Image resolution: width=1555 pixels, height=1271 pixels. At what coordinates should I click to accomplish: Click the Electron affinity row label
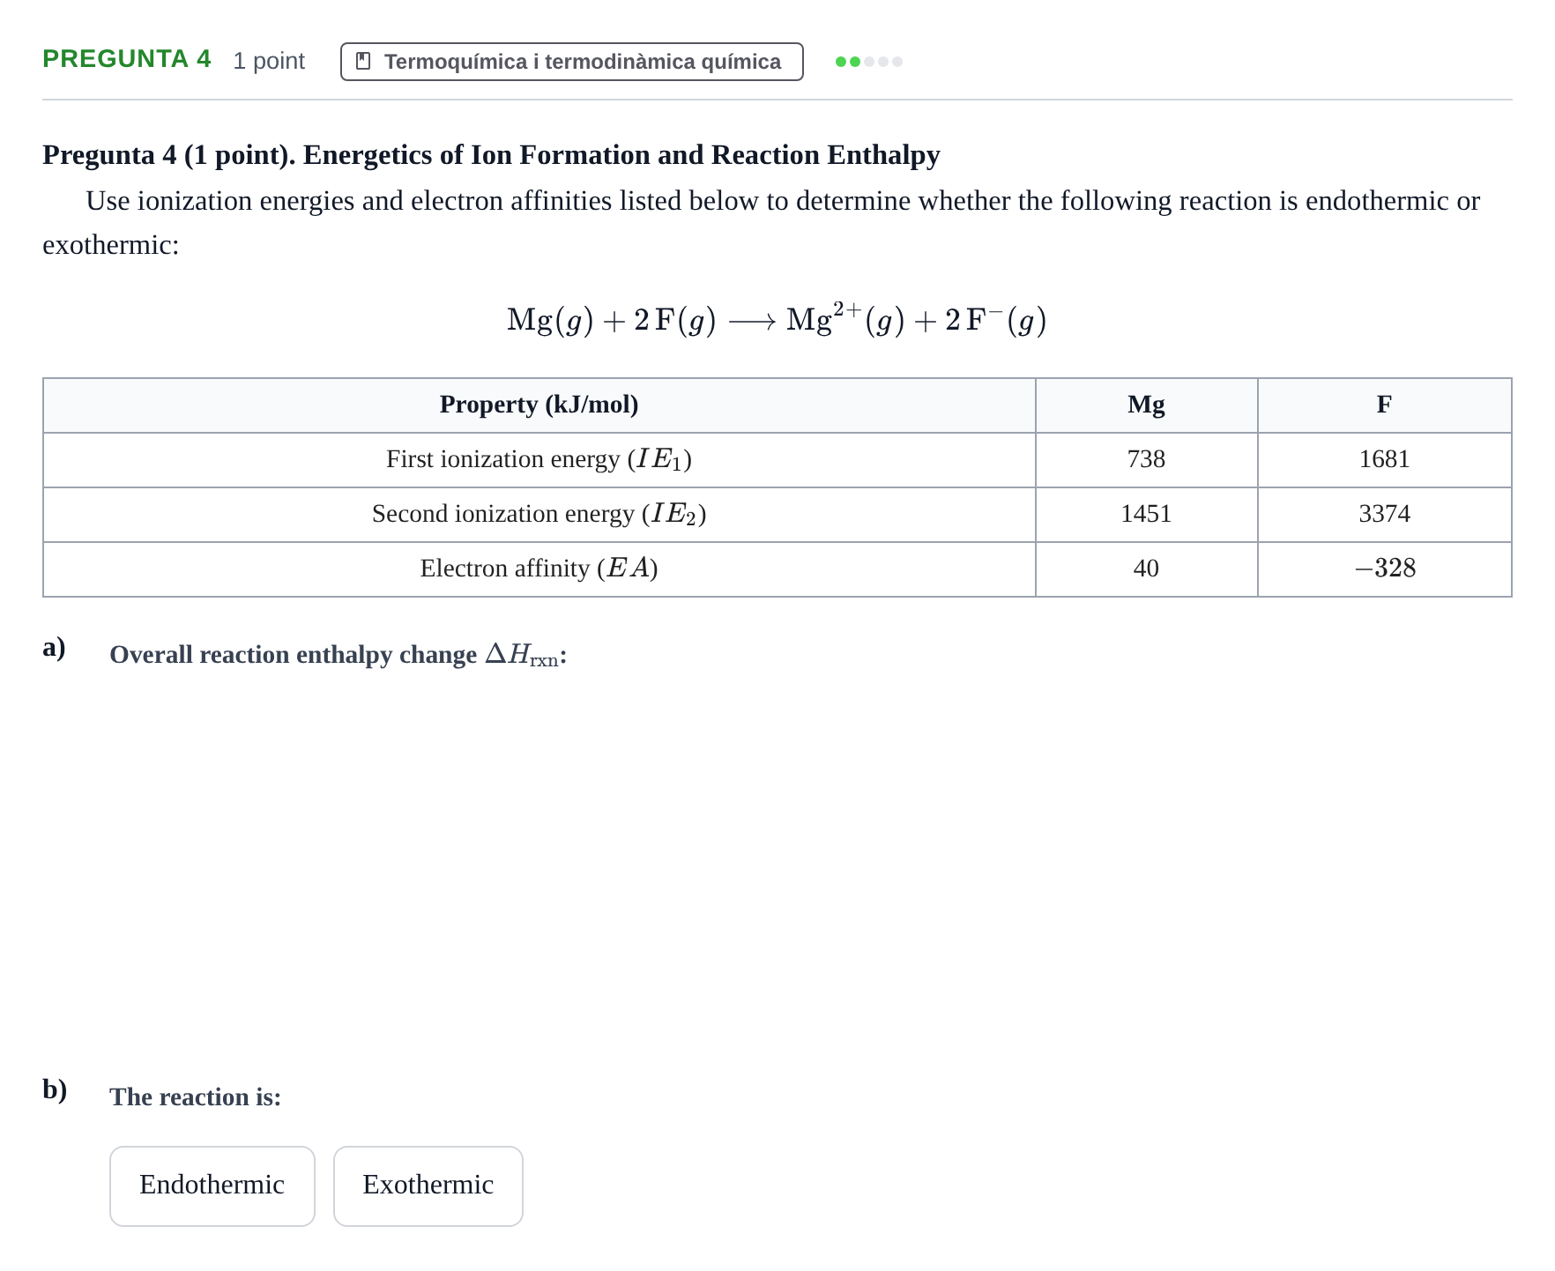(539, 569)
